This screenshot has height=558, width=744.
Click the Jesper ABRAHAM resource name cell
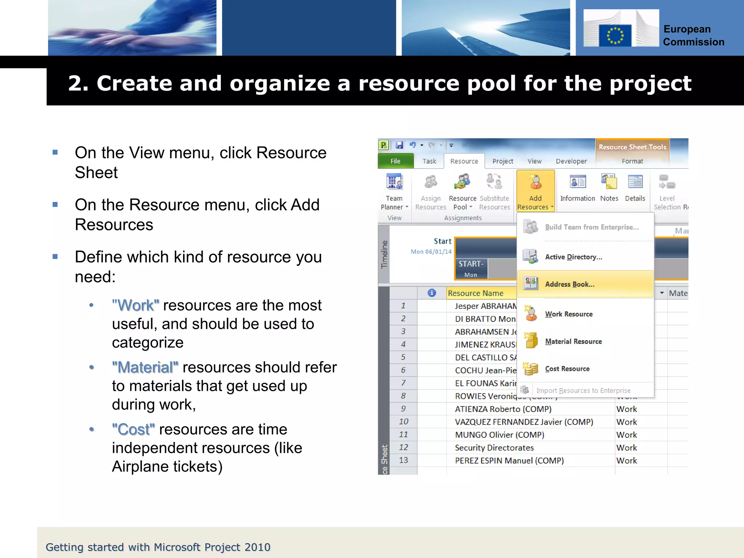click(482, 306)
